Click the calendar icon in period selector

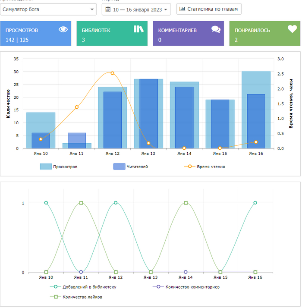[108, 9]
